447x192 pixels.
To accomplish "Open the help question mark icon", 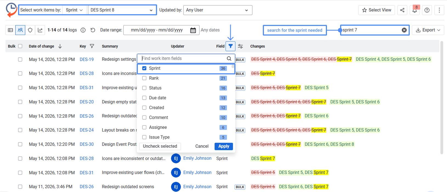I will tap(427, 10).
